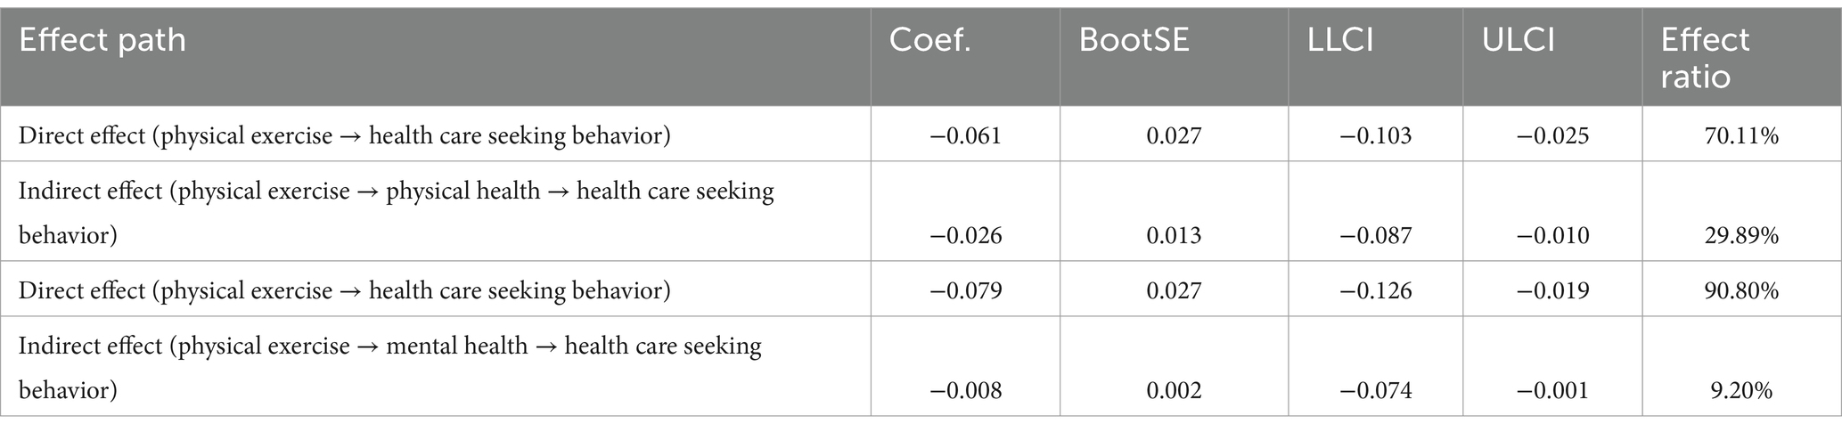Select the LLCI value −0.126
Image resolution: width=1842 pixels, height=432 pixels.
pyautogui.click(x=1376, y=291)
